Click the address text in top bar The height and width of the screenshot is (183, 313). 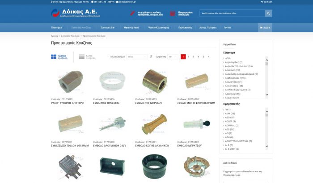click(x=70, y=2)
